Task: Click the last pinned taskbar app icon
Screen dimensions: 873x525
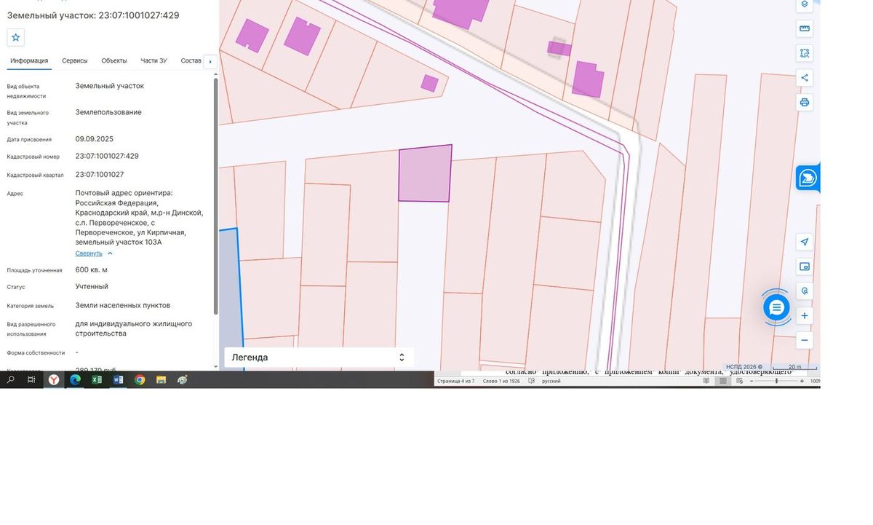Action: click(x=183, y=379)
